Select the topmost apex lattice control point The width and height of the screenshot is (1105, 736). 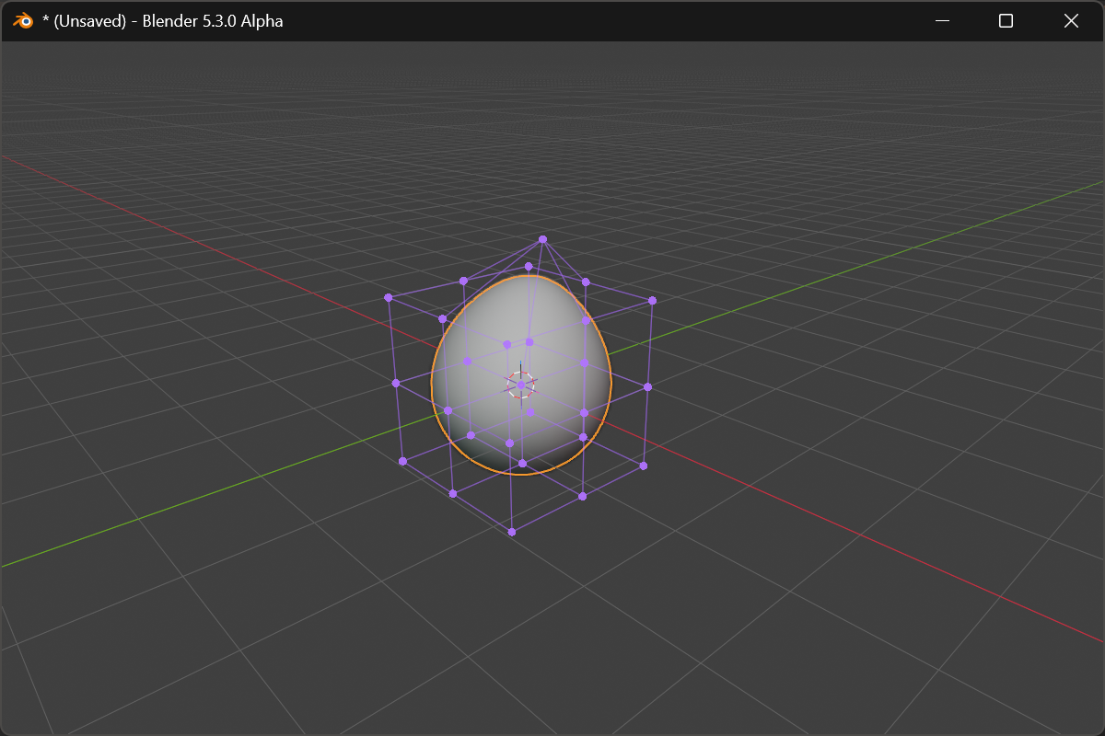coord(542,239)
